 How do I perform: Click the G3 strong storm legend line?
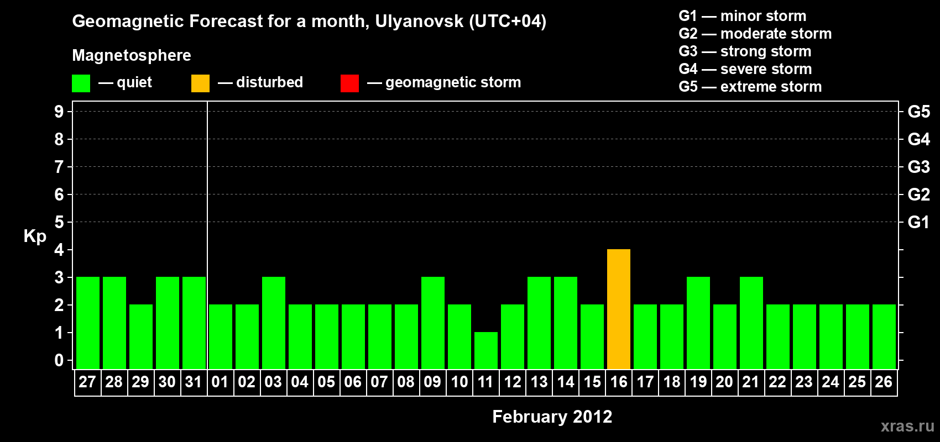pos(744,51)
